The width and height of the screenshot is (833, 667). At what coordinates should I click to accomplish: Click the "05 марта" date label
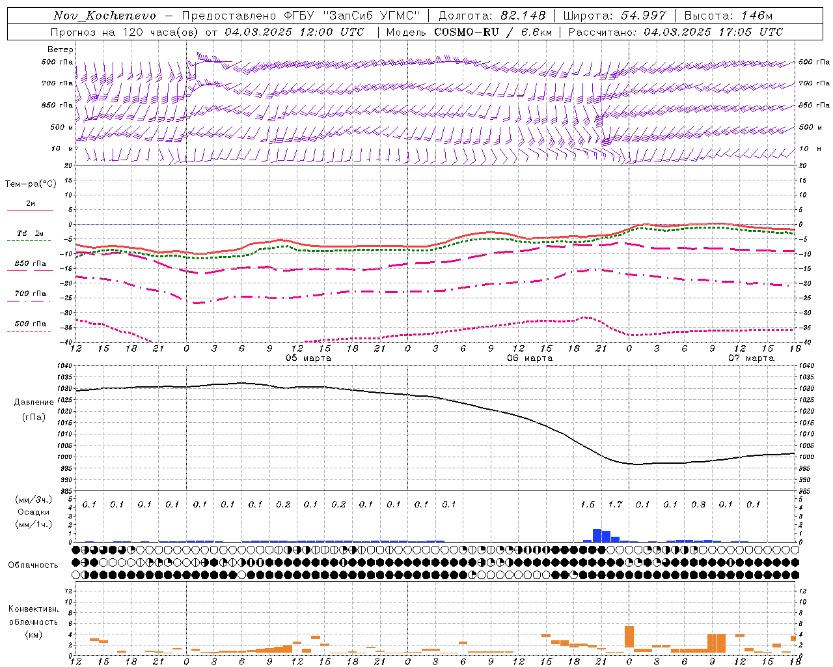pyautogui.click(x=308, y=358)
